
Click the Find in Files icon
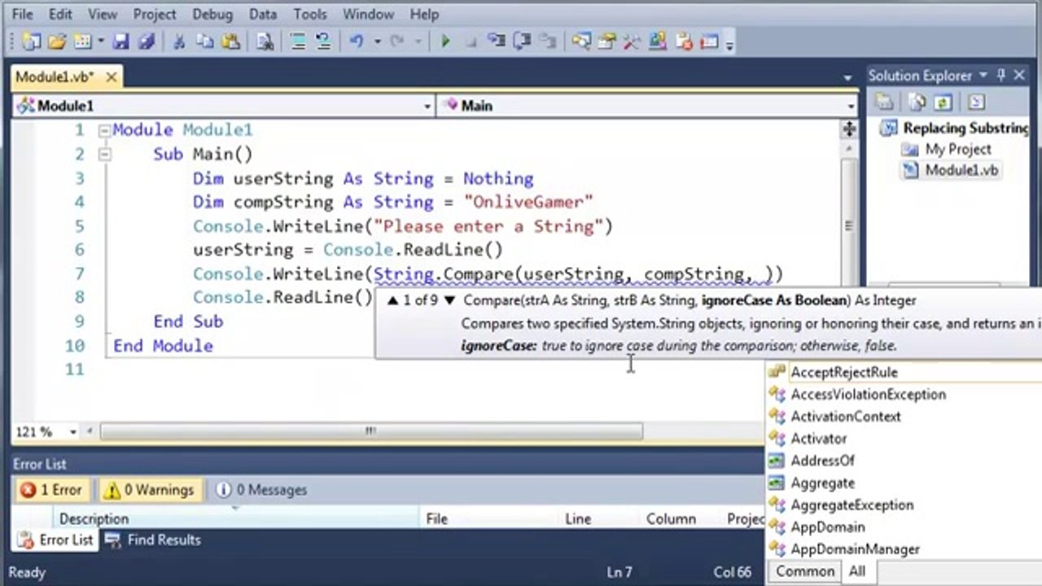click(265, 42)
